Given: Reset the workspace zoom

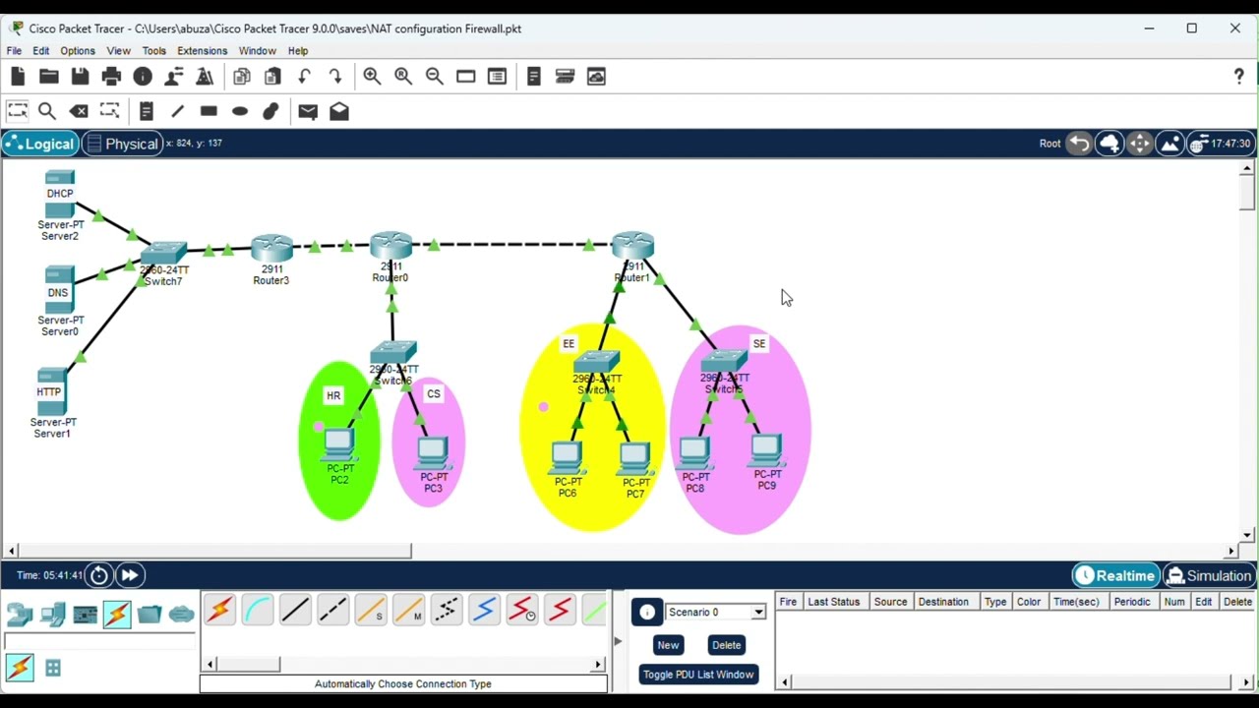Looking at the screenshot, I should [x=403, y=77].
